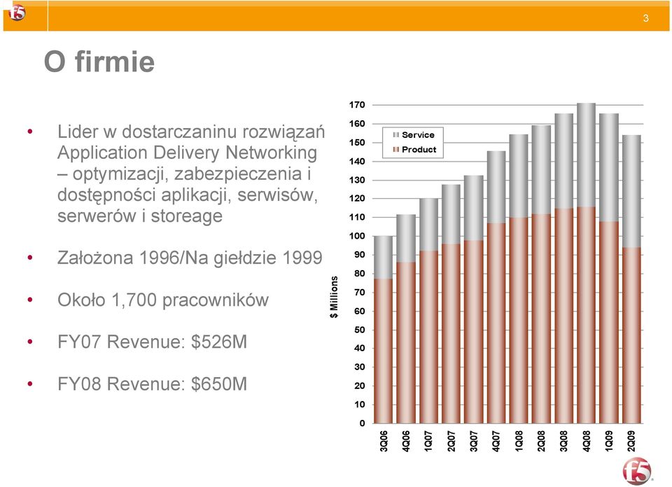Click the Service legend gray swatch
672x487 pixels.
396,135
